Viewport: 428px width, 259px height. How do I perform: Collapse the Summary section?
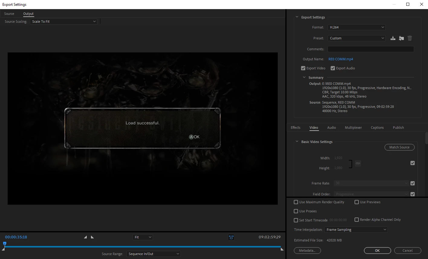tap(304, 78)
